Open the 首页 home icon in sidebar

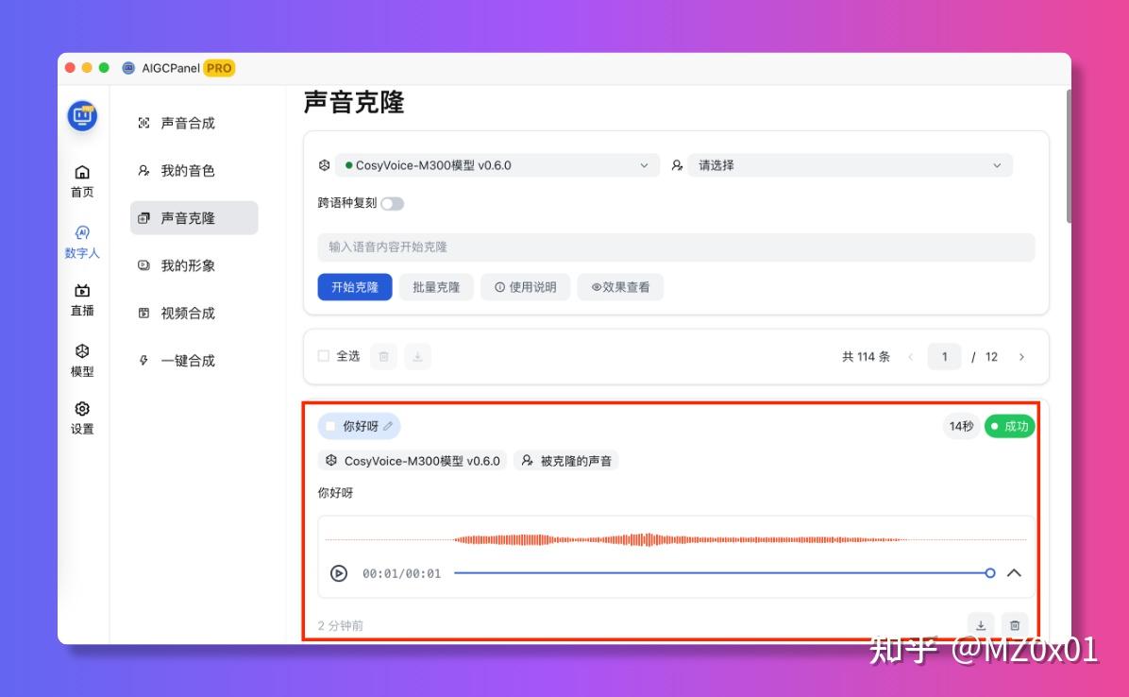coord(82,173)
